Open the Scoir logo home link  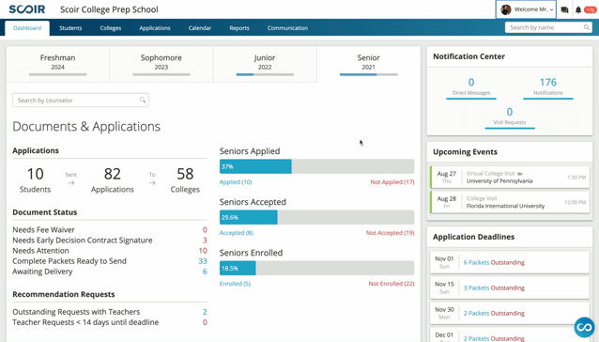point(27,9)
